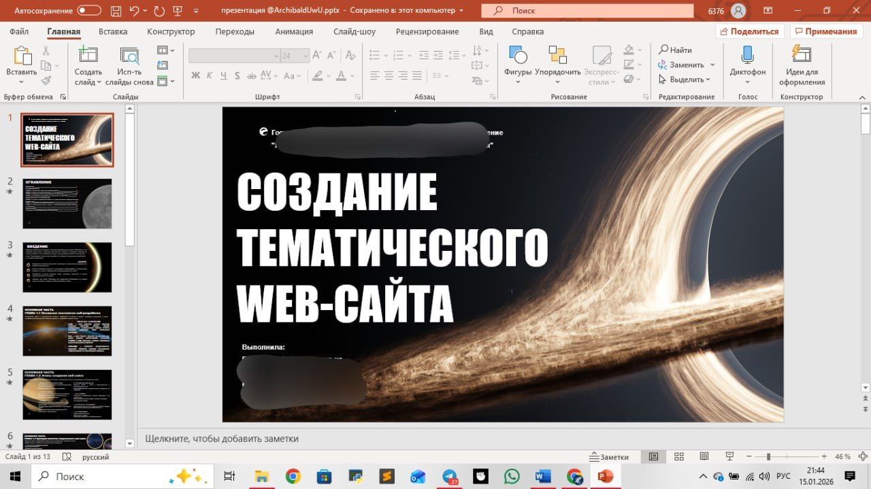Click the Примечания button
This screenshot has height=489, width=871.
826,31
